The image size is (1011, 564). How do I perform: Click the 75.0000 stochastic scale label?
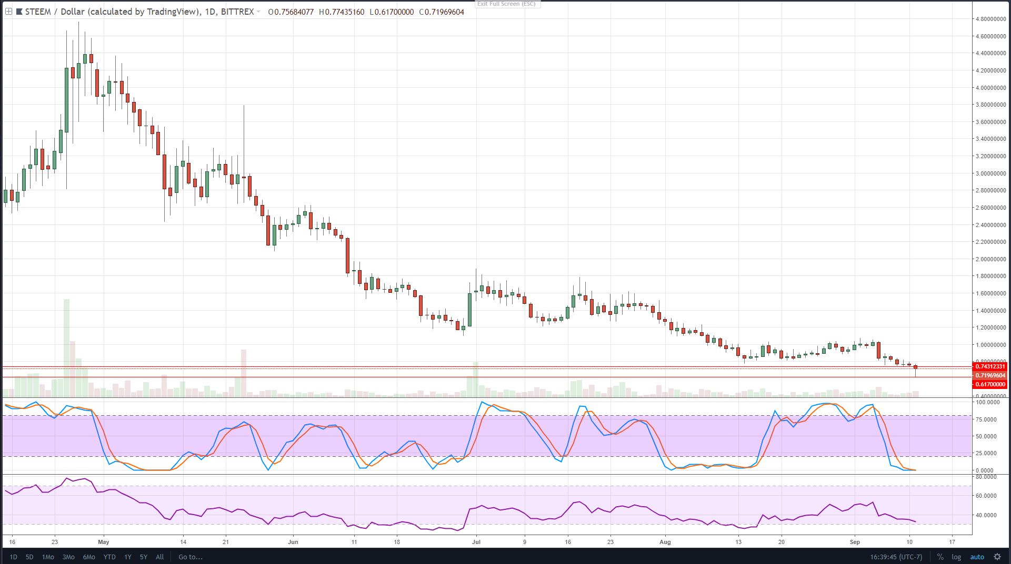(x=986, y=419)
